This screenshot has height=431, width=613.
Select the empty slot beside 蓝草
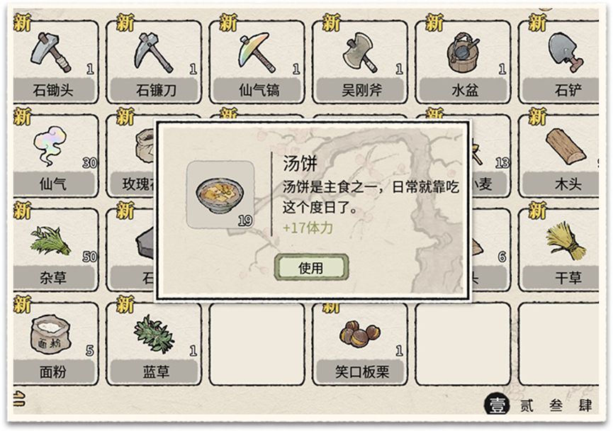(257, 343)
